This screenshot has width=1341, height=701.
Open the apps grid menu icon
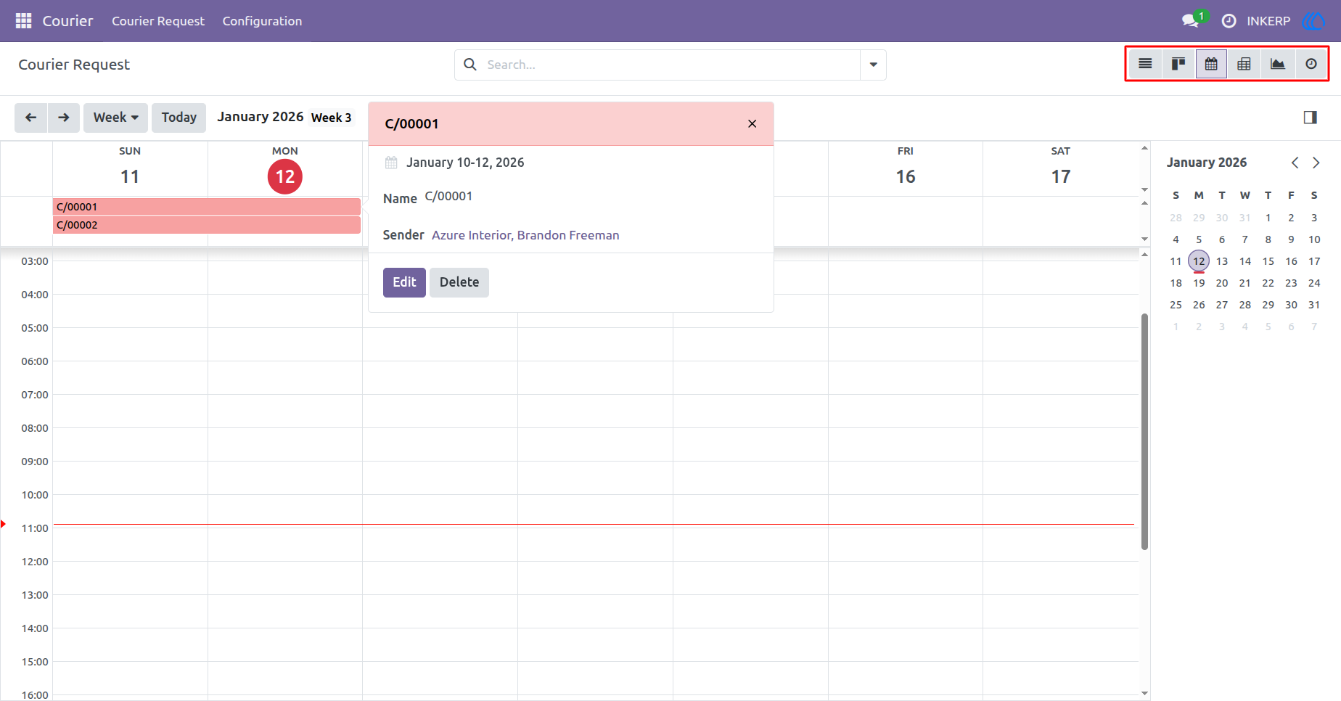click(23, 21)
